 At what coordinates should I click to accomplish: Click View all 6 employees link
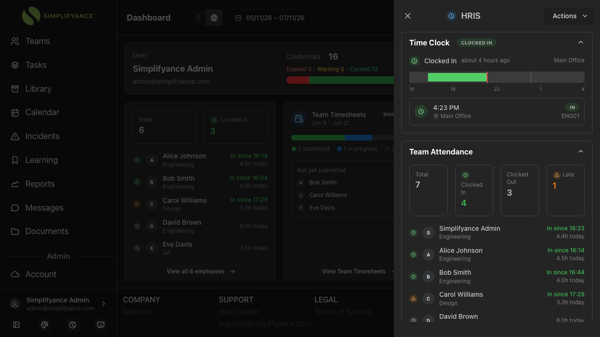point(201,271)
